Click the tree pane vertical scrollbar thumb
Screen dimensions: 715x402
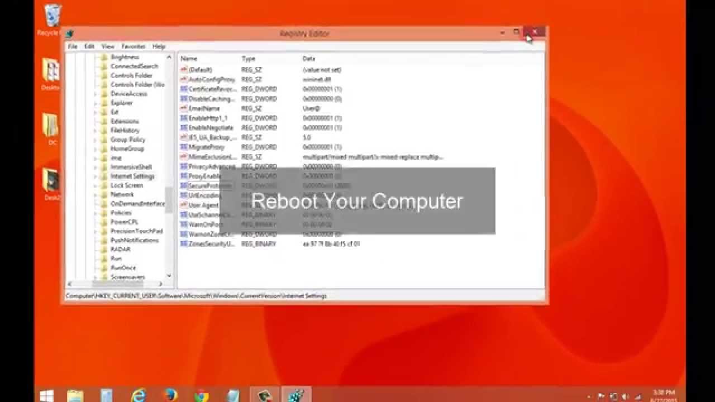tap(169, 199)
